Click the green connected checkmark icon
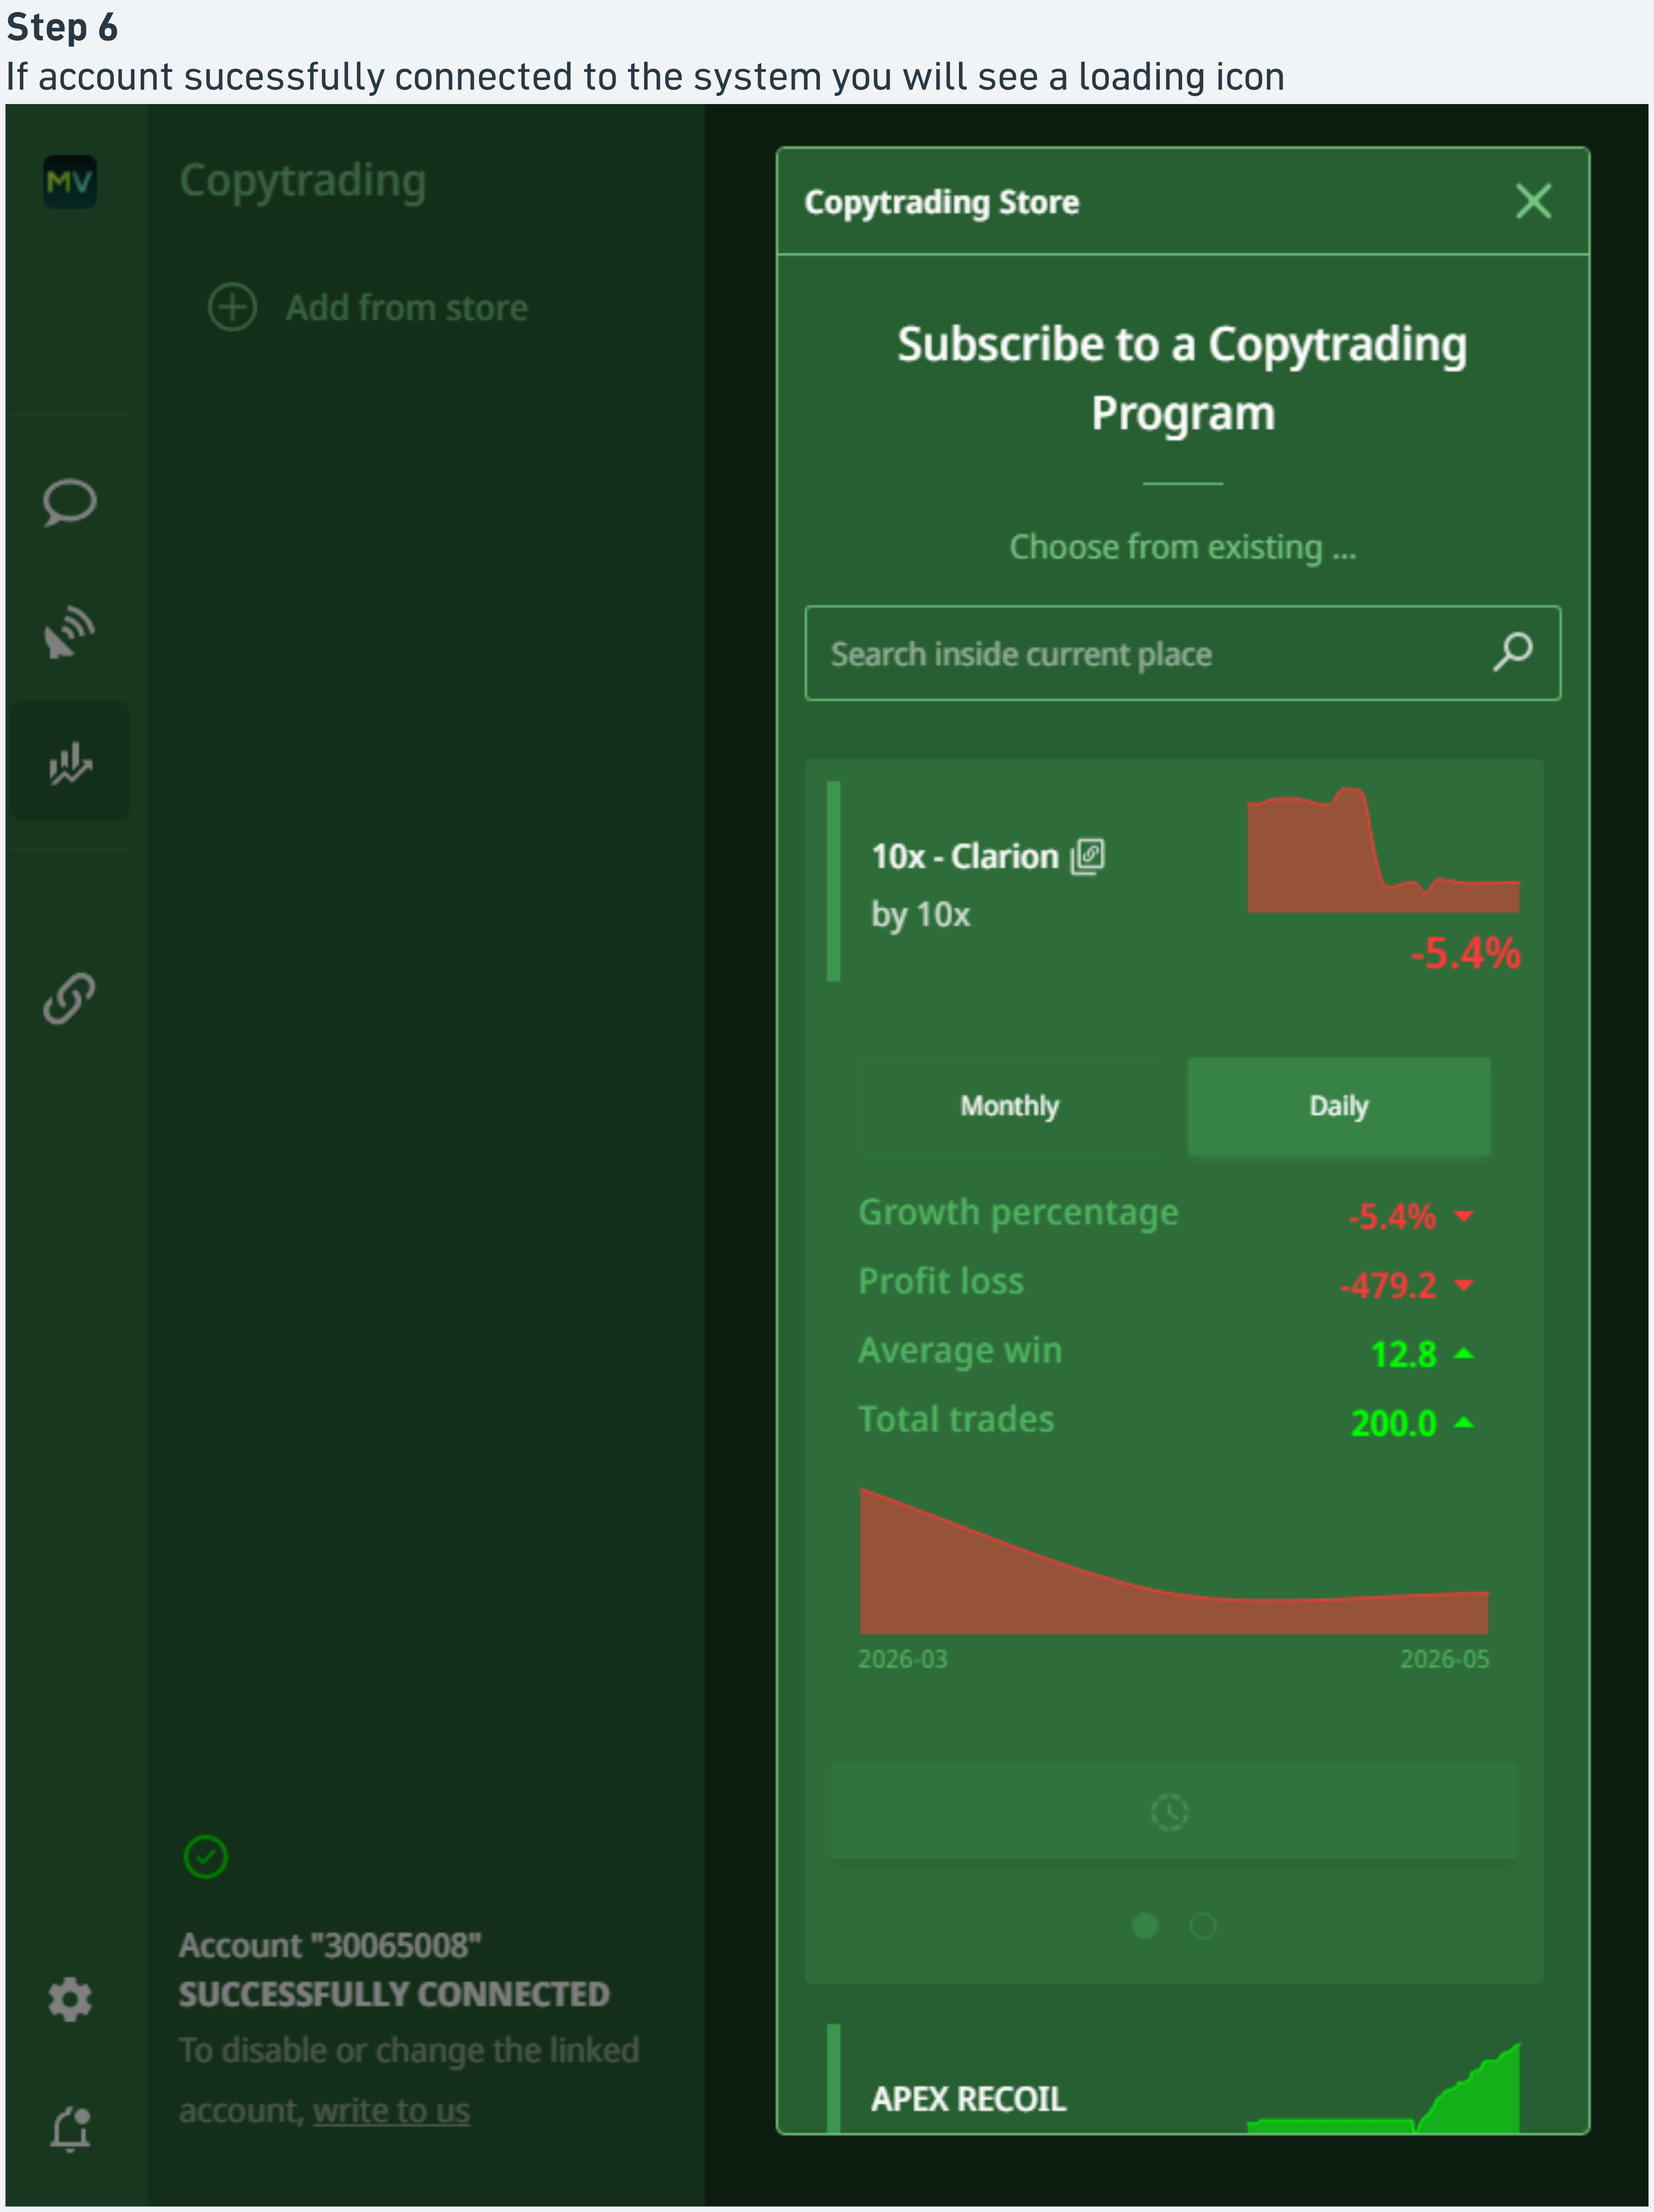The image size is (1654, 2212). tap(206, 1857)
